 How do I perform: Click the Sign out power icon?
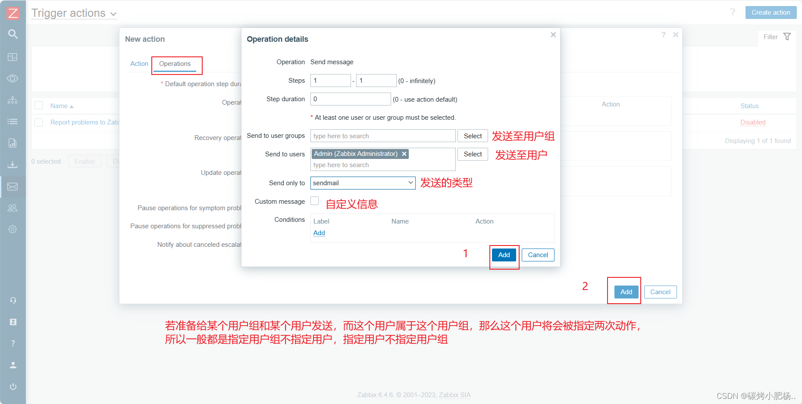coord(13,386)
